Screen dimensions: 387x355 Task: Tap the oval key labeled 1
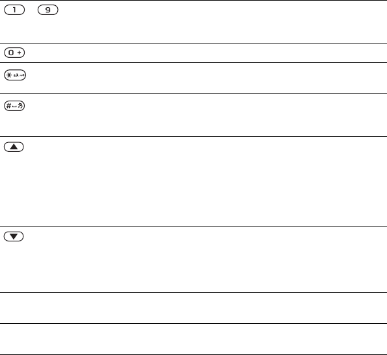coord(14,10)
